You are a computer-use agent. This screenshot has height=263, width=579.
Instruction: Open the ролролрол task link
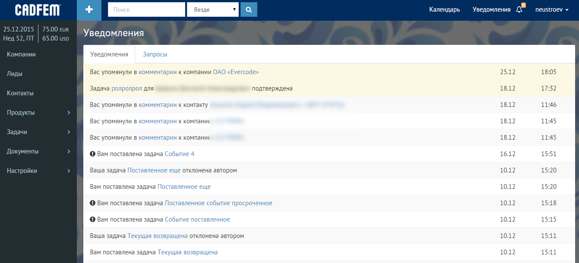tap(127, 88)
